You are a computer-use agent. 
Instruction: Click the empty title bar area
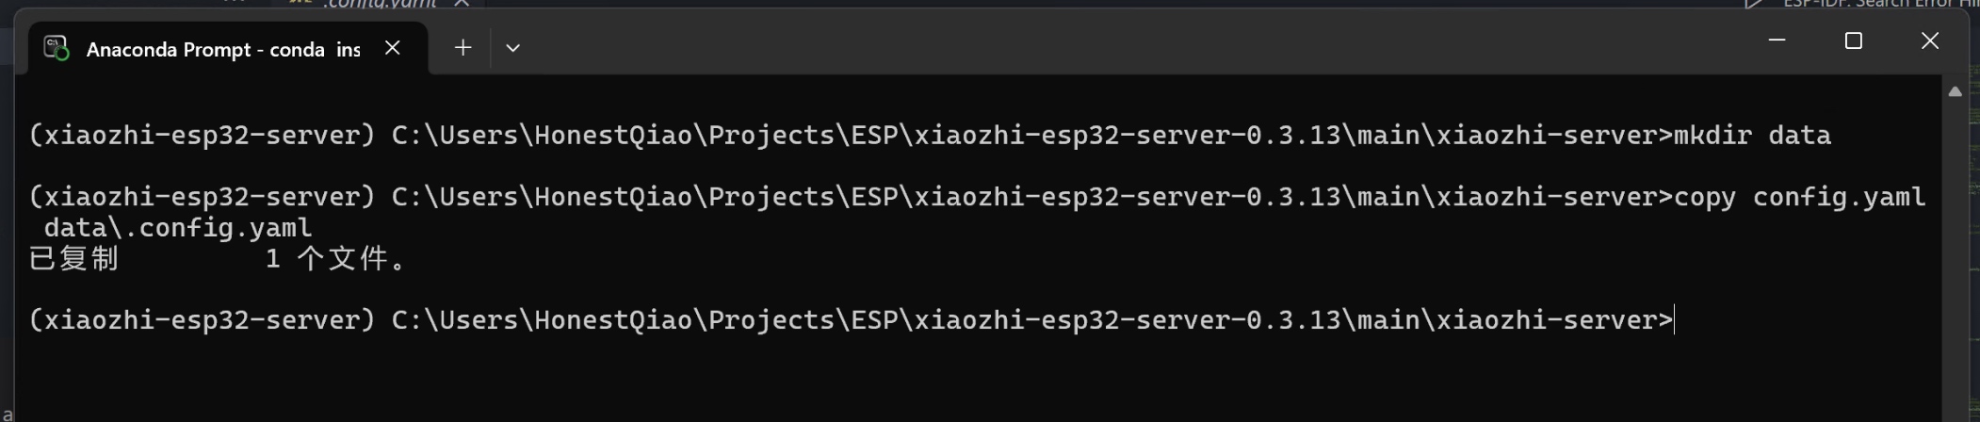pyautogui.click(x=1130, y=41)
